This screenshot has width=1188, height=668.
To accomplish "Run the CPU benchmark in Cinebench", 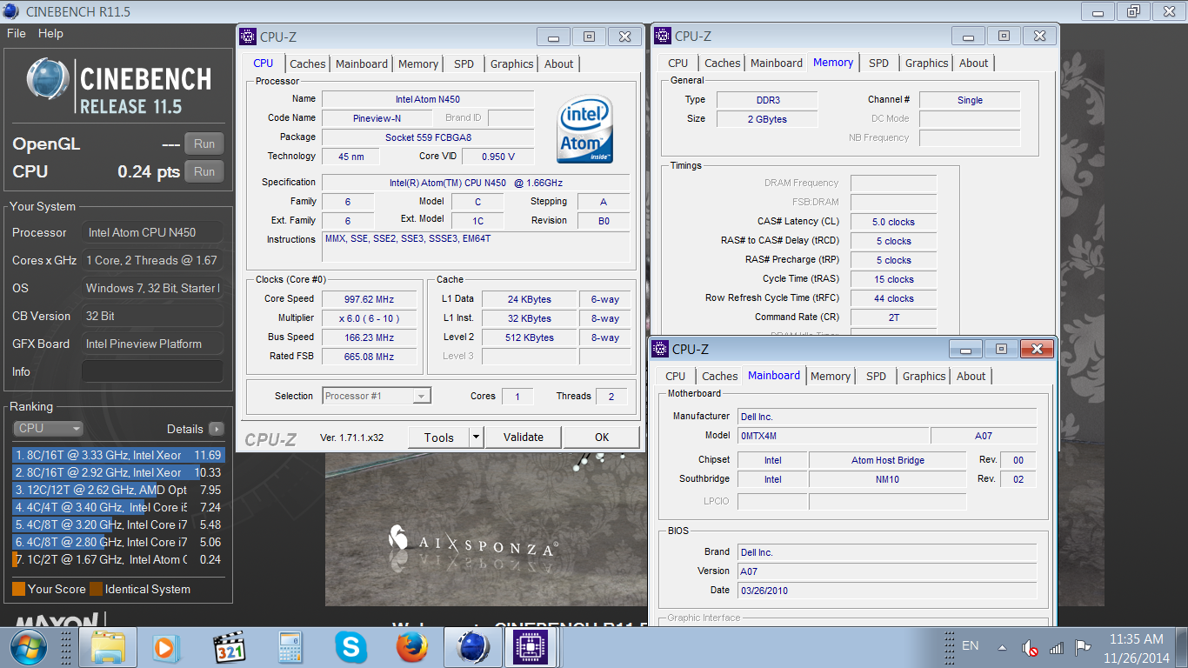I will (x=204, y=171).
